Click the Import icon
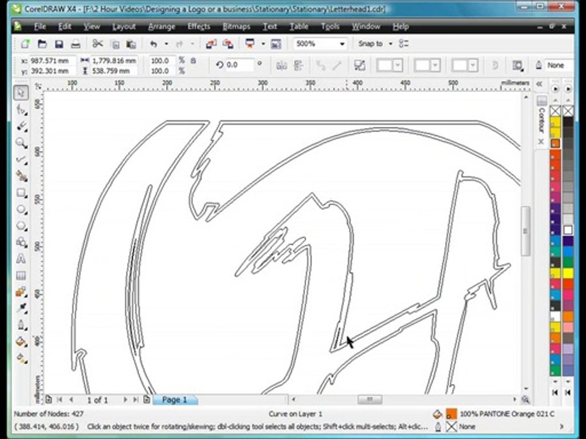This screenshot has width=586, height=439. point(211,44)
